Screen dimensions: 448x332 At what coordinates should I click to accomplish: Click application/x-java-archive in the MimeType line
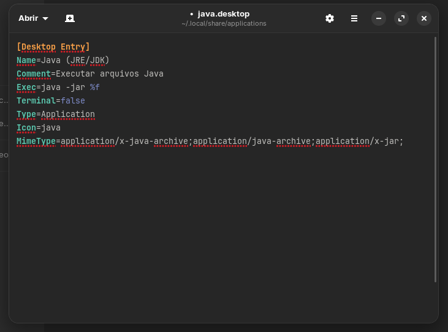click(x=124, y=141)
